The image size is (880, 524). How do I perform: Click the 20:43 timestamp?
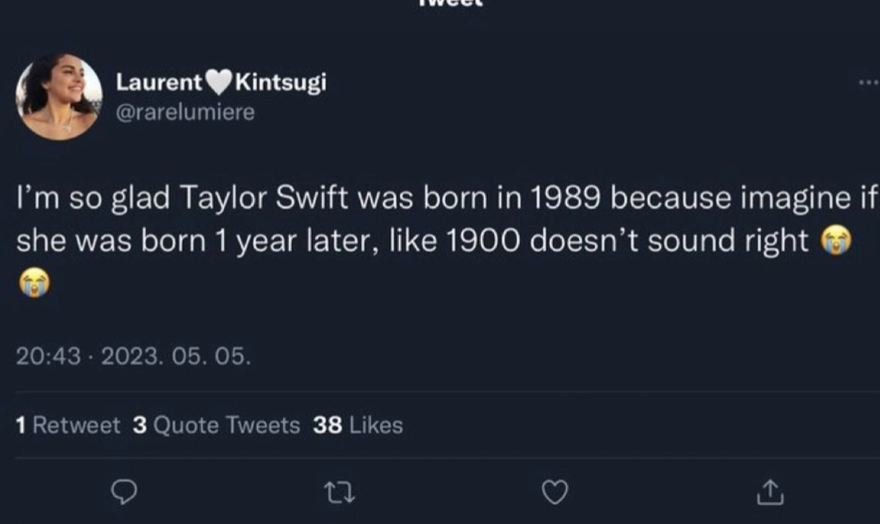coord(48,356)
